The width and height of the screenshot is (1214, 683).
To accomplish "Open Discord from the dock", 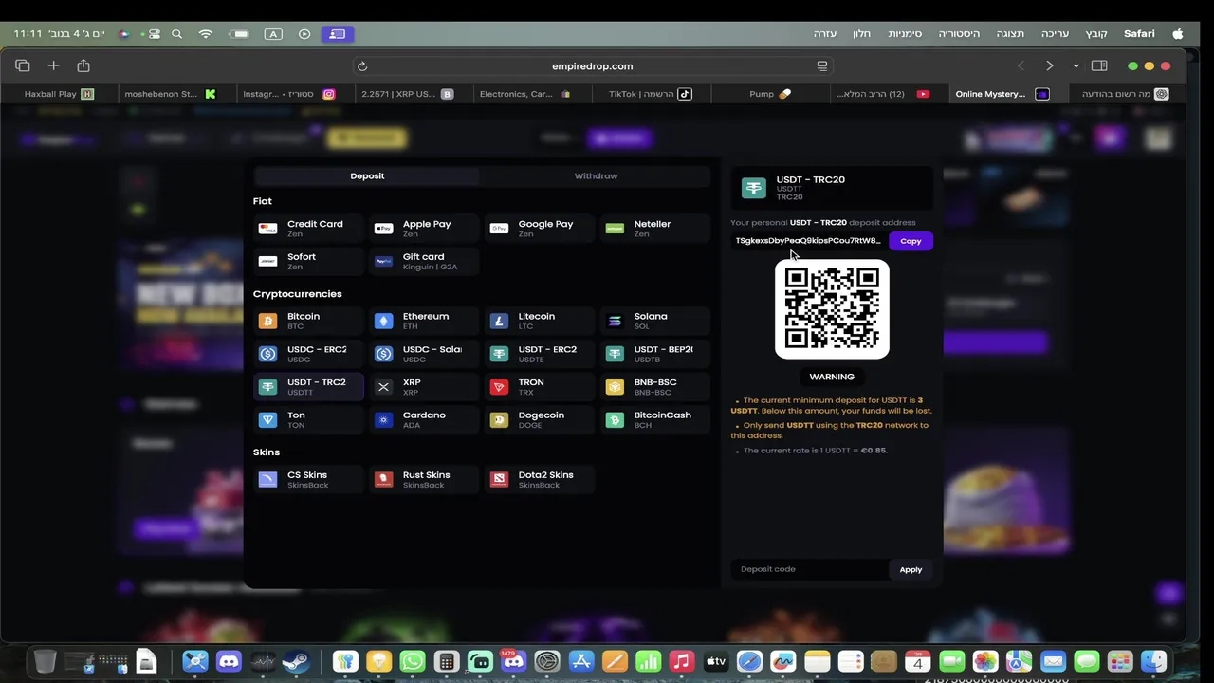I will [229, 661].
